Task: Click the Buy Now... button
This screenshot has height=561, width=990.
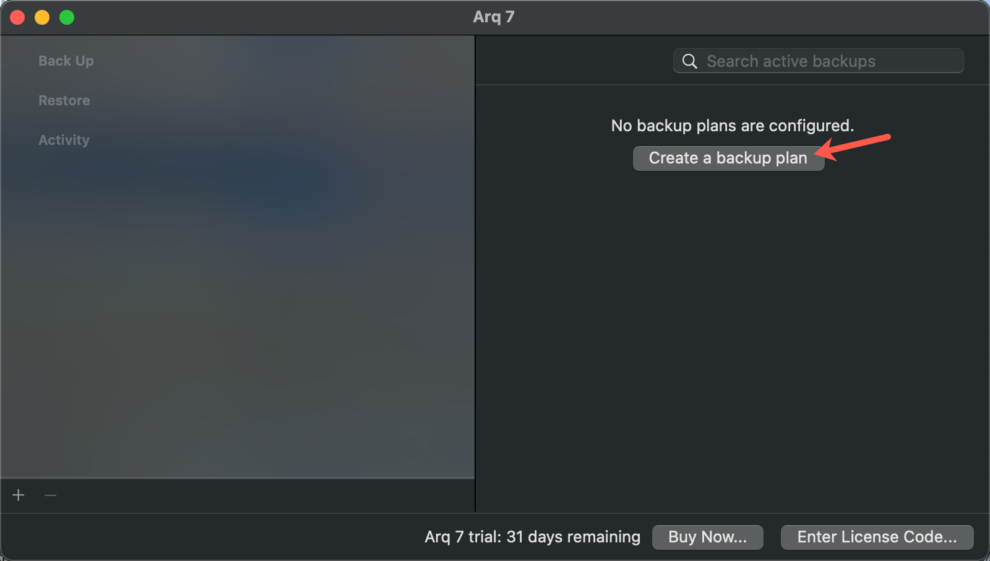Action: (x=707, y=537)
